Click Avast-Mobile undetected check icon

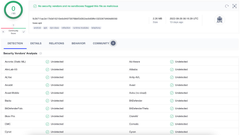(x=47, y=93)
